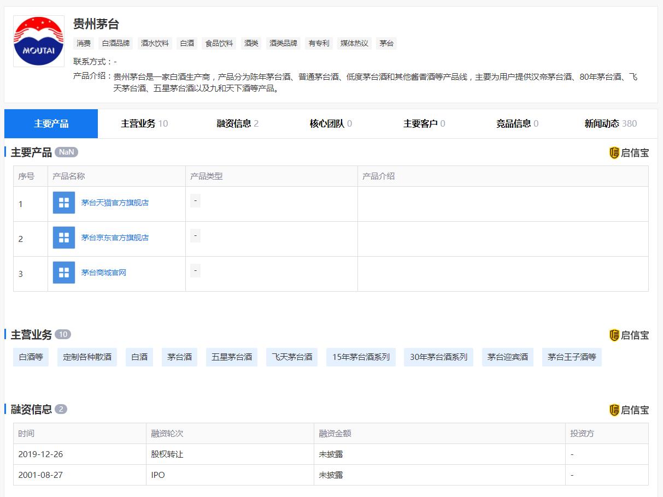Click the 启信宝 logo in 融资信息 section
This screenshot has width=663, height=497.
629,410
